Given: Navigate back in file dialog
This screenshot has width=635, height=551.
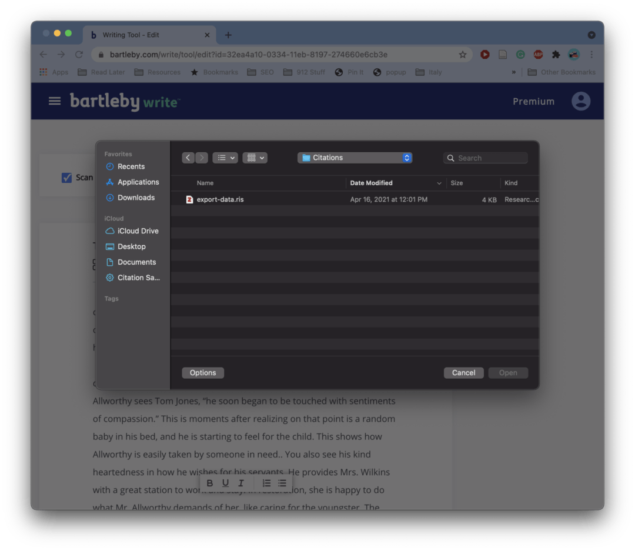Looking at the screenshot, I should 188,158.
